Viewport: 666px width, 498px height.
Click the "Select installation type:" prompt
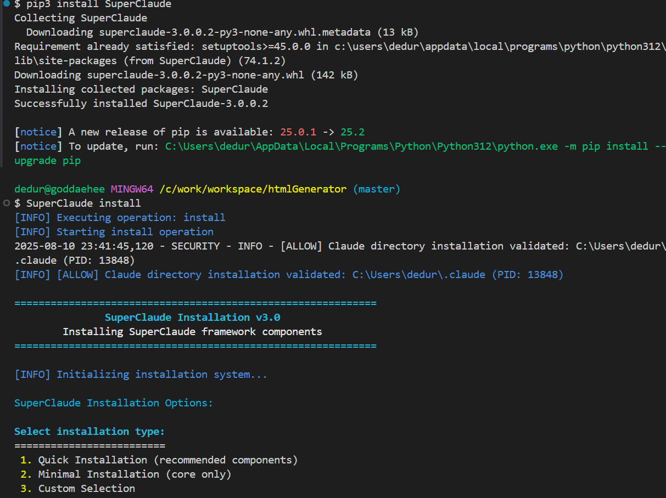click(89, 432)
